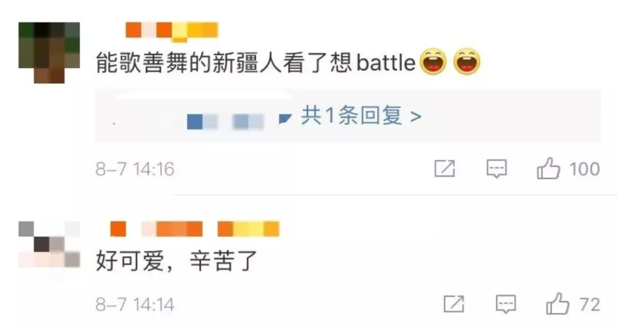Click the 8-7 14:14 timestamp
The width and height of the screenshot is (618, 328).
[x=135, y=305]
